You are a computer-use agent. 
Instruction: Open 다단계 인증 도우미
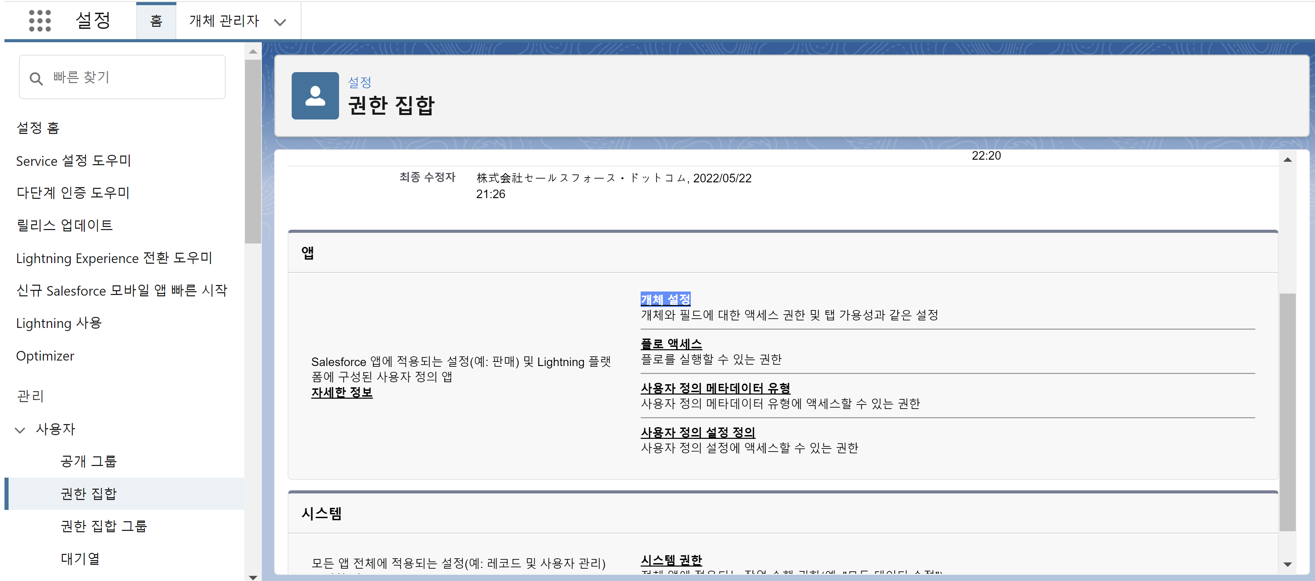point(73,193)
